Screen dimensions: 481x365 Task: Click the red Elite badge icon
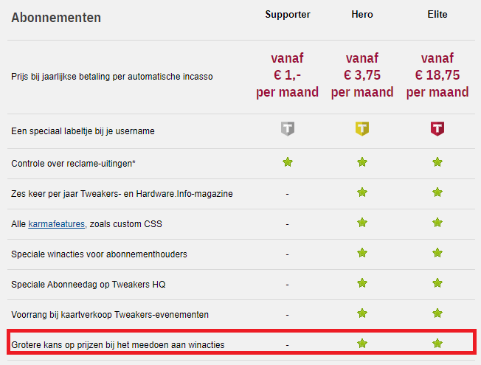pos(437,130)
